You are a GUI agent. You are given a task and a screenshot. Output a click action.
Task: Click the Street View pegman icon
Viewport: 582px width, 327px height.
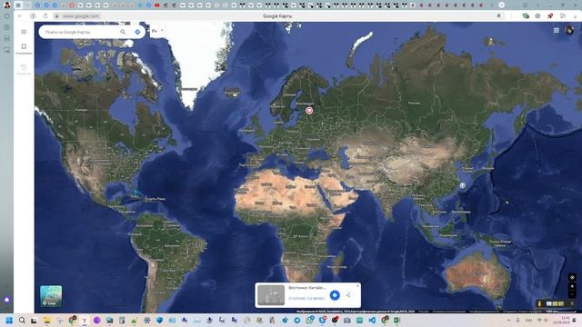(x=539, y=303)
